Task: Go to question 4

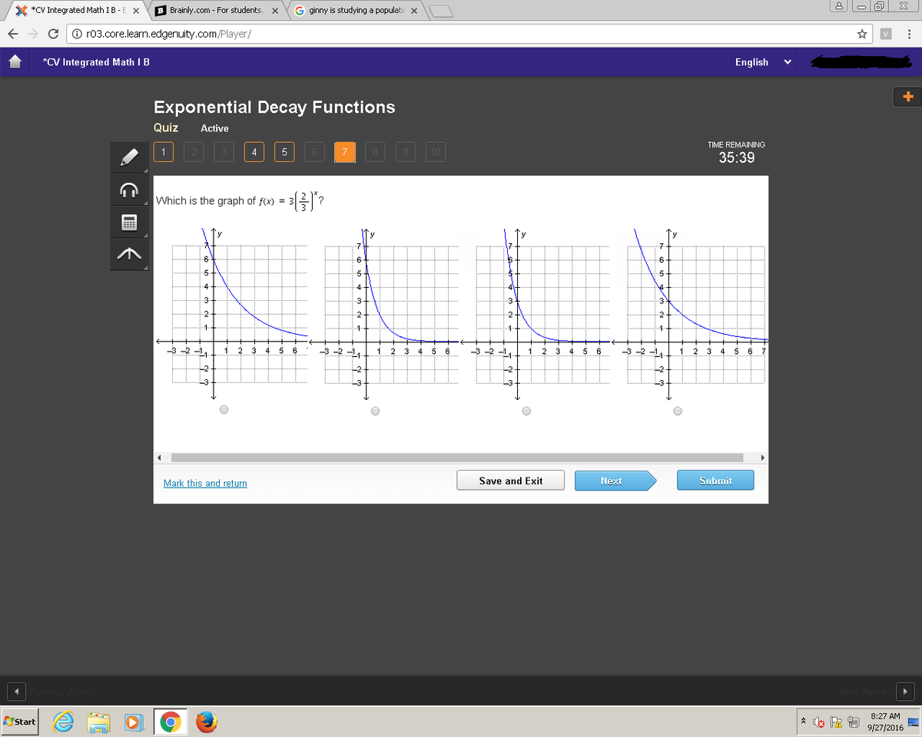Action: click(x=254, y=152)
